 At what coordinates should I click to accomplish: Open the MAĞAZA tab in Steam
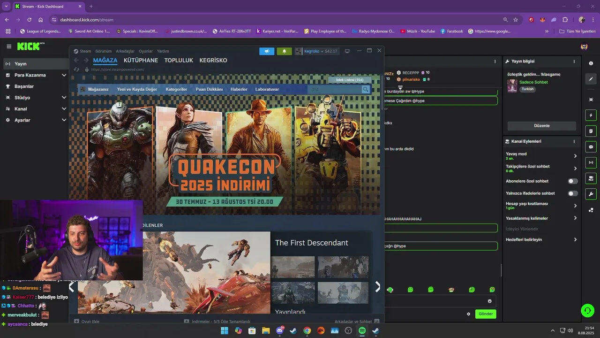click(105, 61)
